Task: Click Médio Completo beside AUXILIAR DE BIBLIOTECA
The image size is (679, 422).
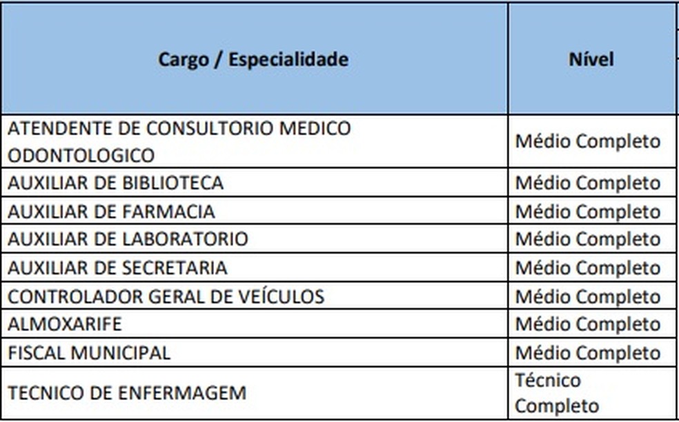Action: (588, 183)
